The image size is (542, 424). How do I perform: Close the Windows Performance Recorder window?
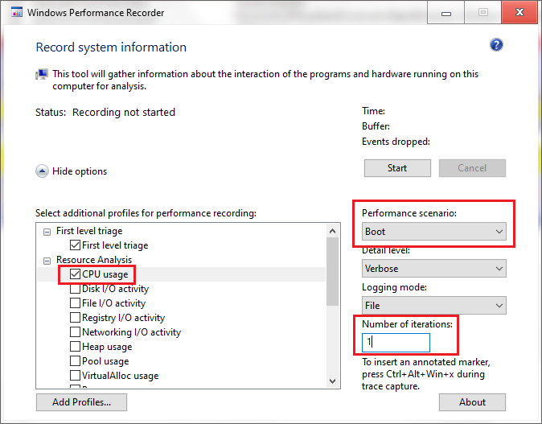click(x=519, y=12)
